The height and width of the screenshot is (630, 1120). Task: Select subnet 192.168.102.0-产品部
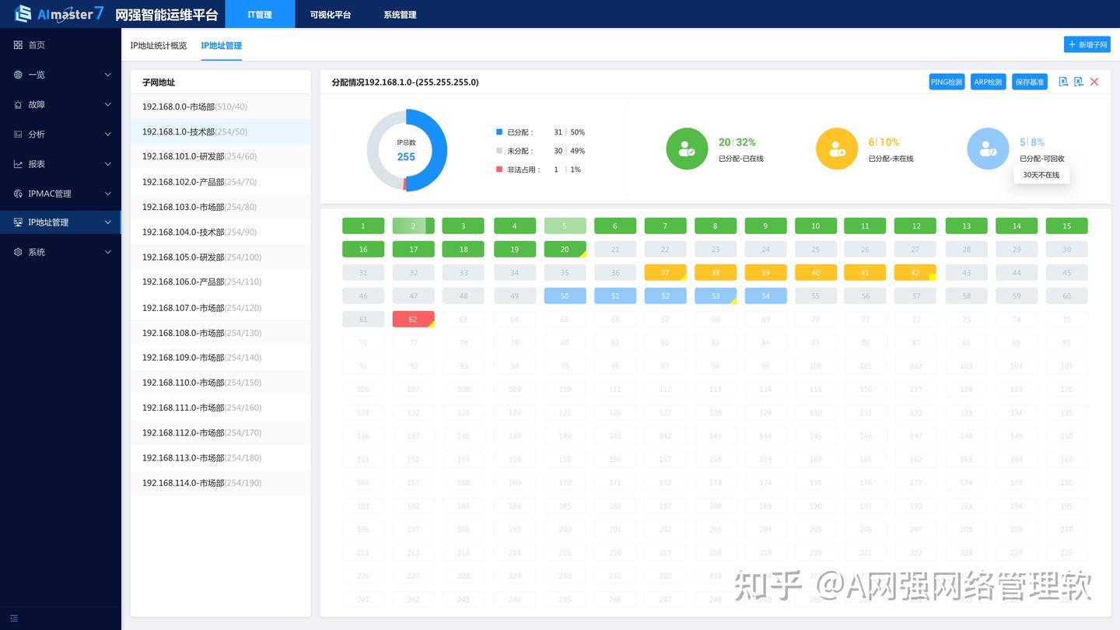pyautogui.click(x=220, y=182)
